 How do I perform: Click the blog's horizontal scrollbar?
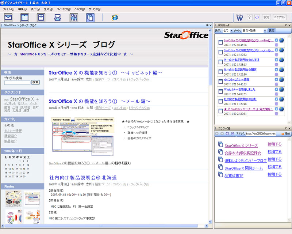pyautogui.click(x=101, y=226)
